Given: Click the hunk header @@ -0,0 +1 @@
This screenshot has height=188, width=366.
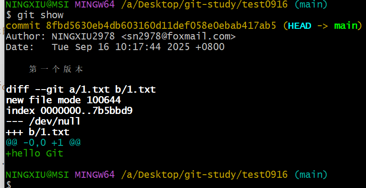Looking at the screenshot, I should pyautogui.click(x=43, y=143).
